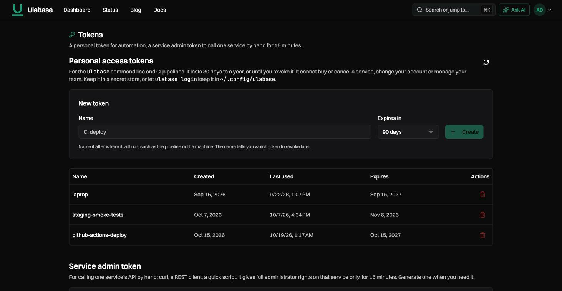
Task: Open the Status page
Action: pyautogui.click(x=110, y=10)
